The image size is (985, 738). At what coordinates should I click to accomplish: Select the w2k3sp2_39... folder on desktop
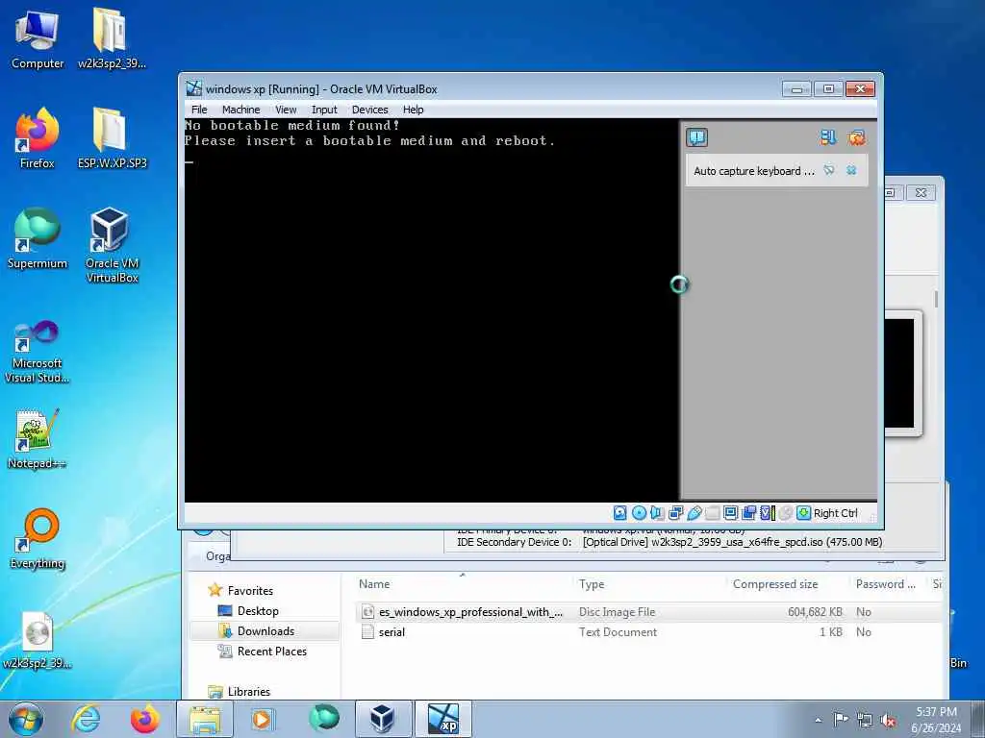pos(112,38)
